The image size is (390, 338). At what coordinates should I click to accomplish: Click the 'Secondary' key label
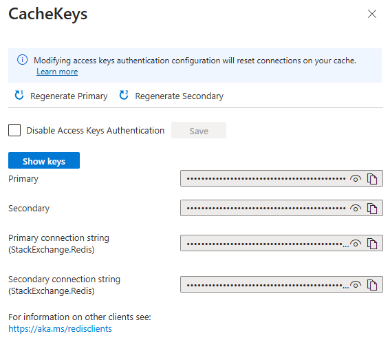(29, 209)
